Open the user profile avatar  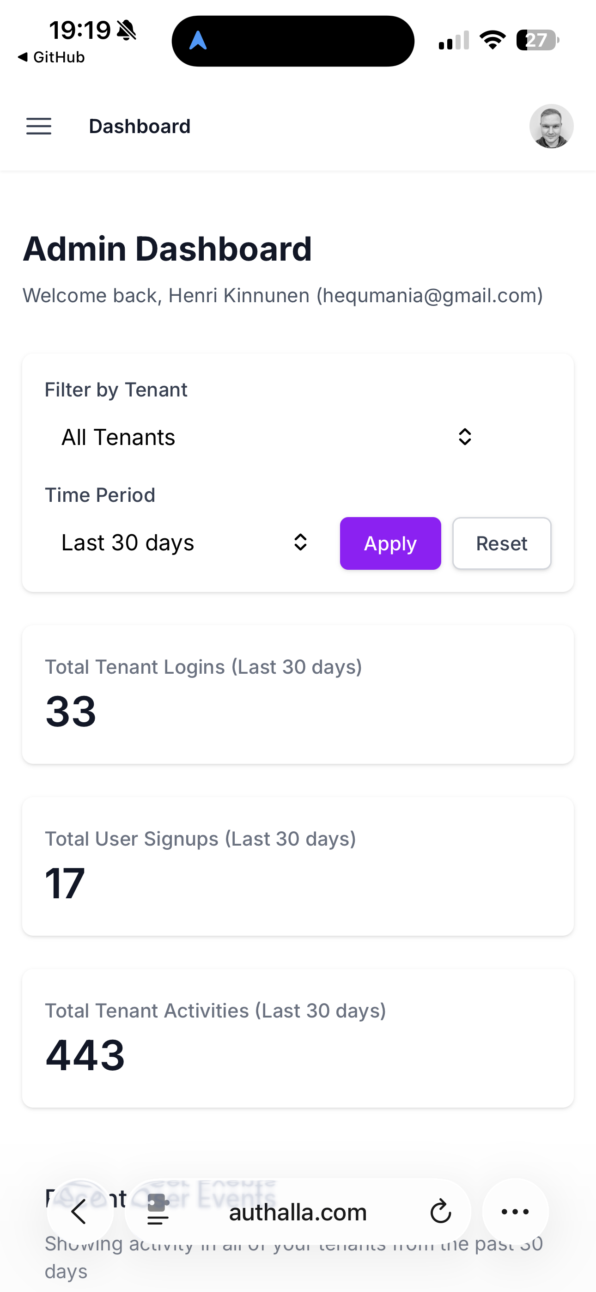551,127
